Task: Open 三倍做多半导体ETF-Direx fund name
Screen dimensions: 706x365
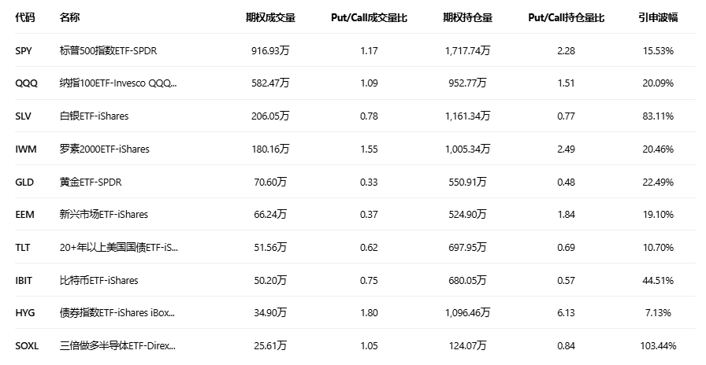Action: pos(117,345)
